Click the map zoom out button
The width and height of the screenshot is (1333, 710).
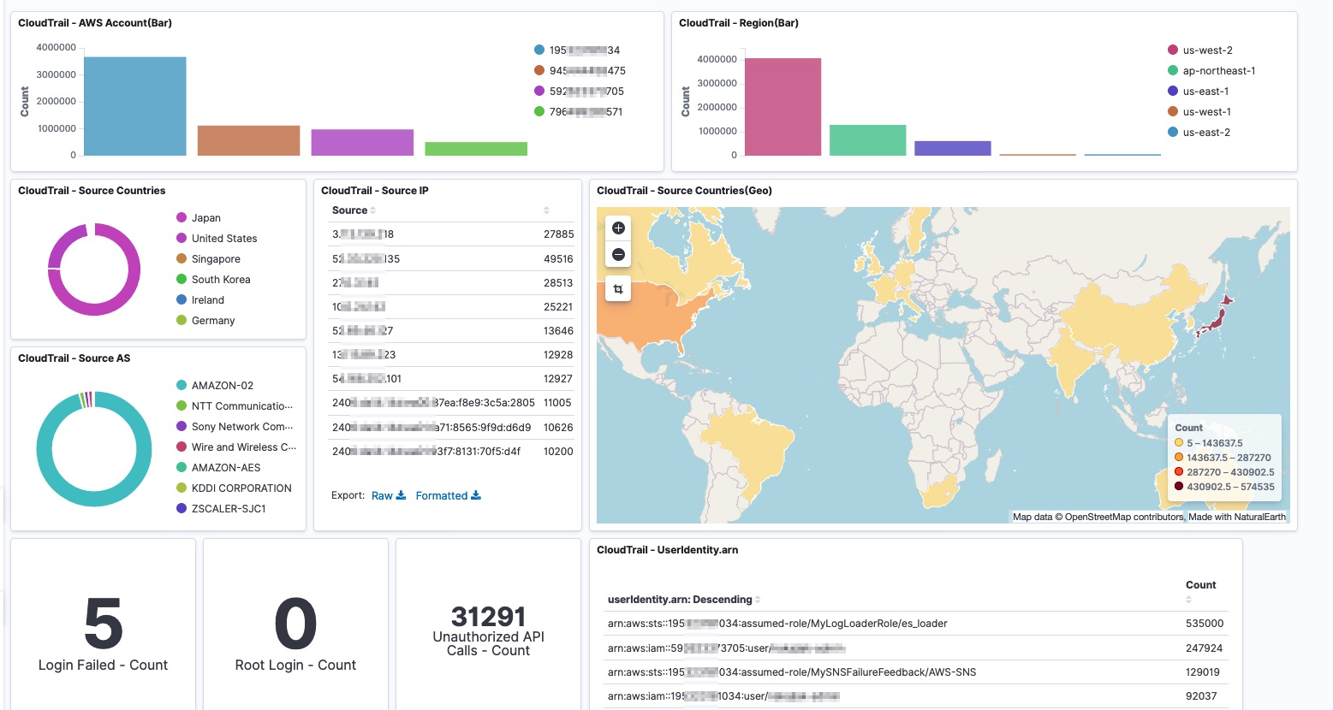[x=618, y=255]
